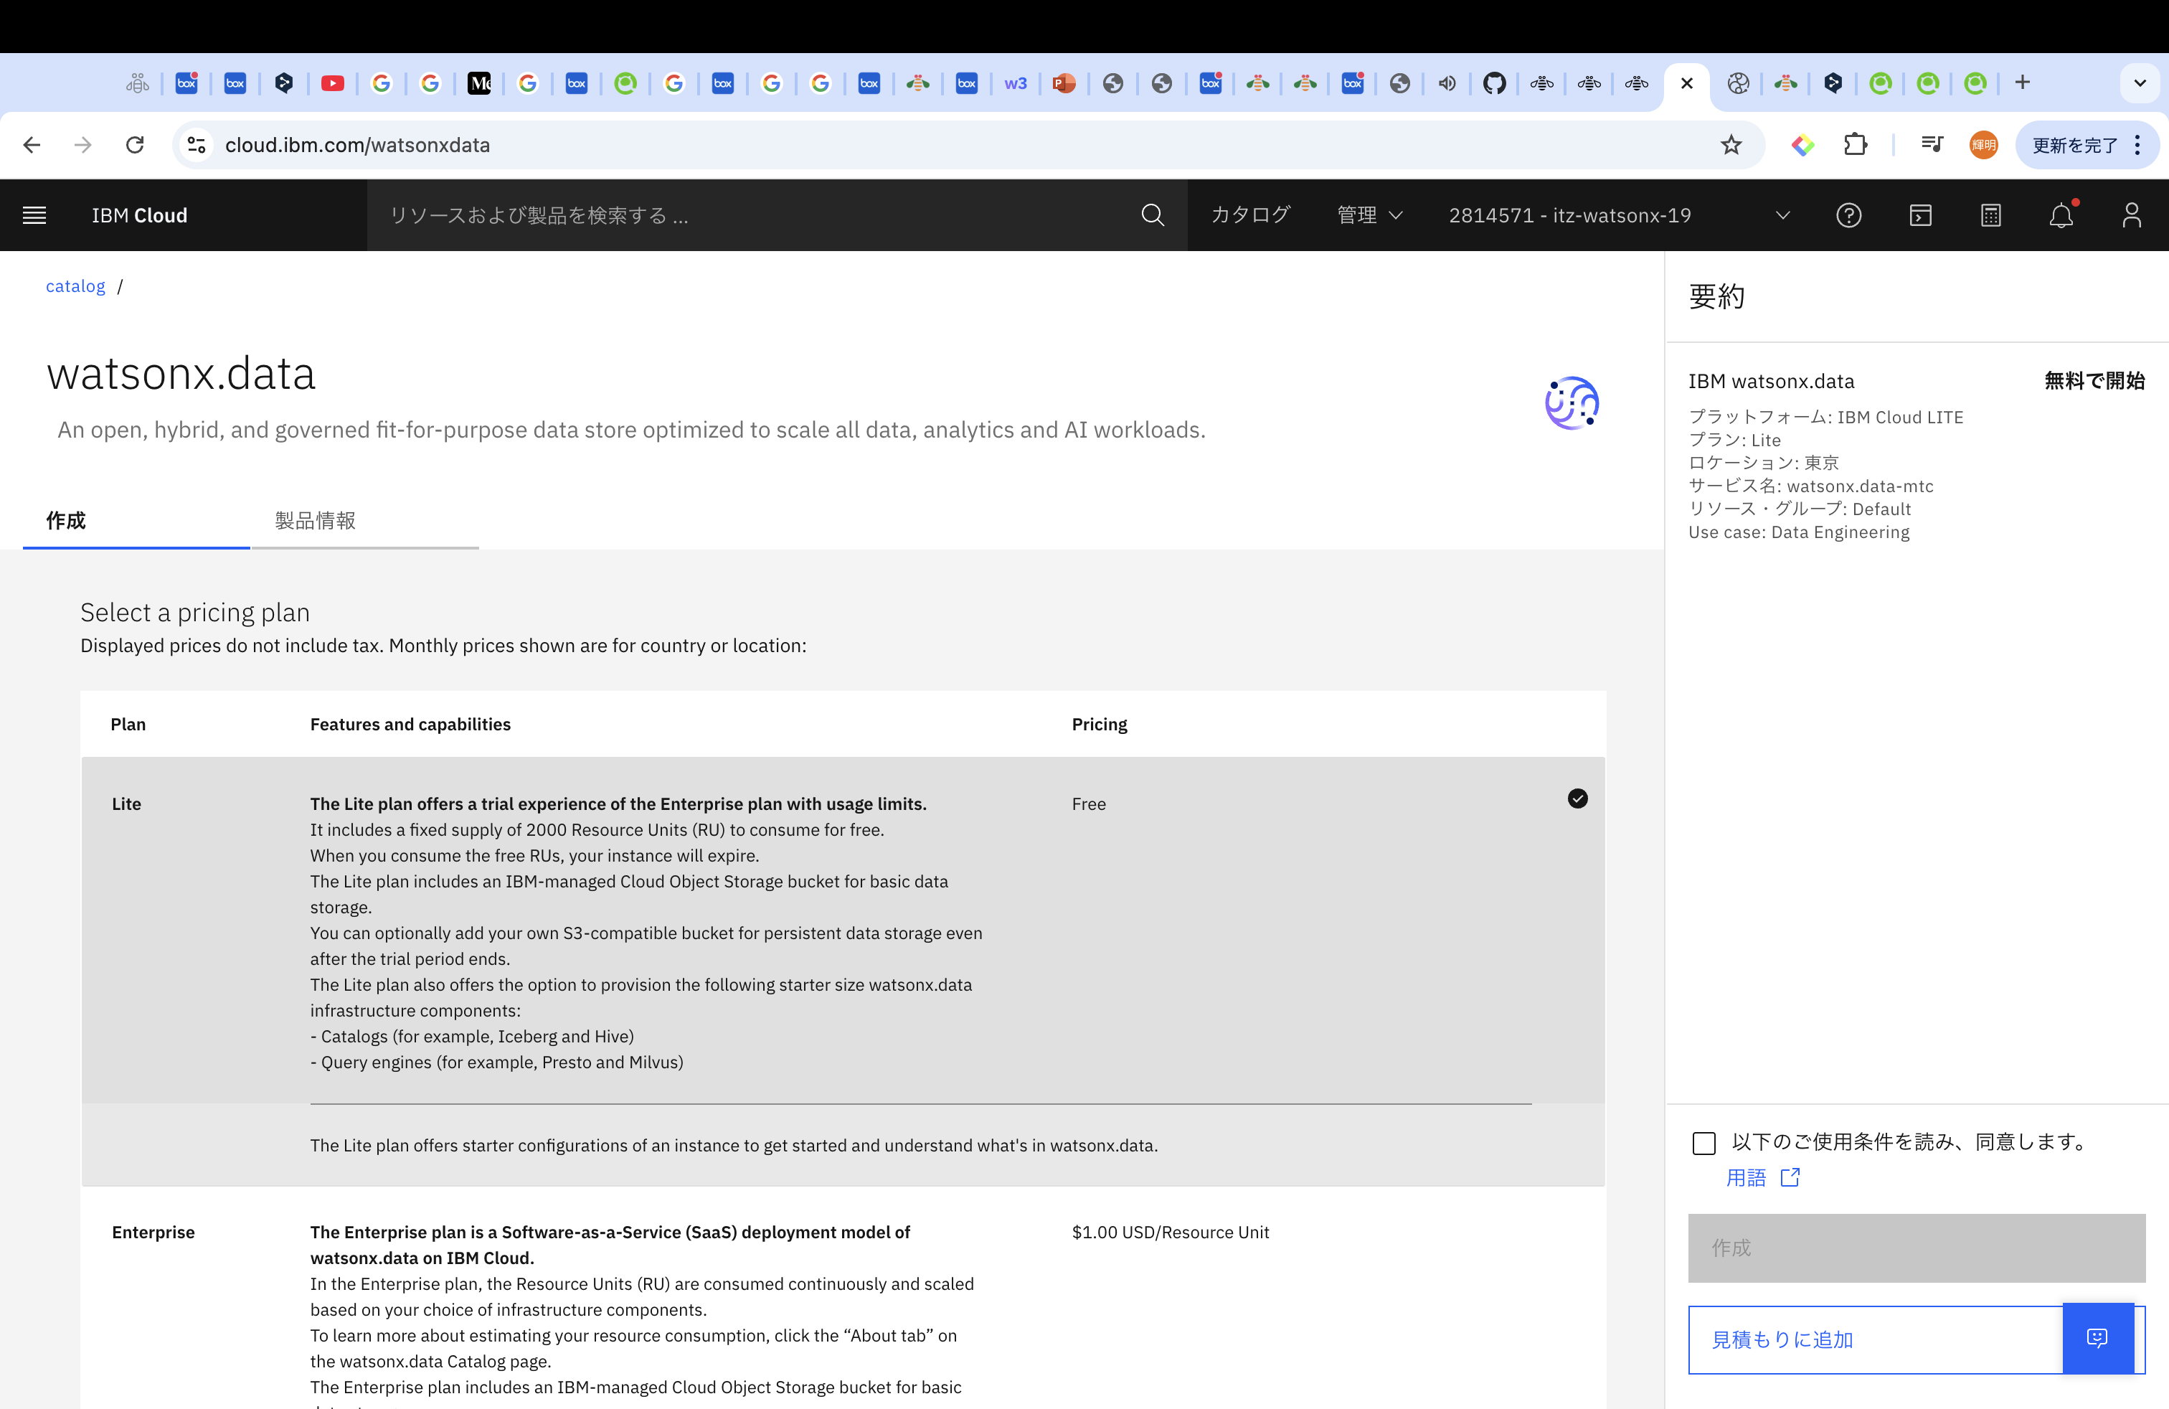Open the カタログ menu item
The width and height of the screenshot is (2169, 1409).
pos(1249,215)
